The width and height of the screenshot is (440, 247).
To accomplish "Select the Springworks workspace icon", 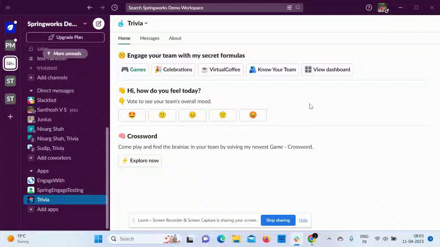I will [10, 63].
